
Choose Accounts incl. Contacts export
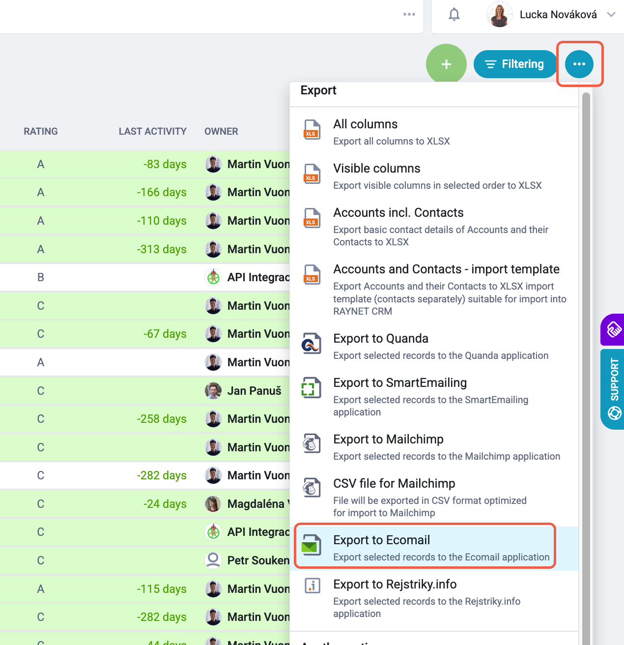tap(434, 226)
